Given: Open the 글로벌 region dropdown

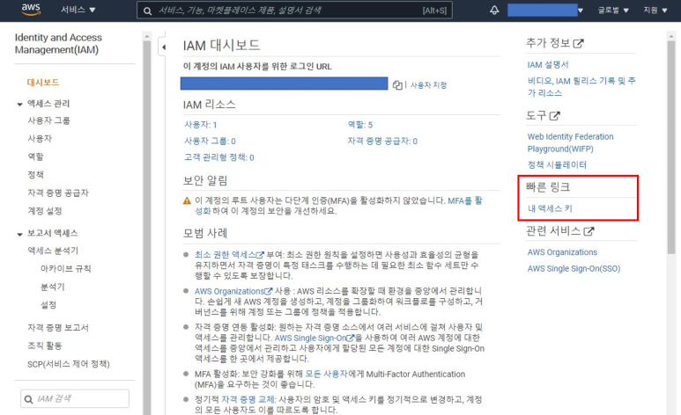Looking at the screenshot, I should 613,10.
